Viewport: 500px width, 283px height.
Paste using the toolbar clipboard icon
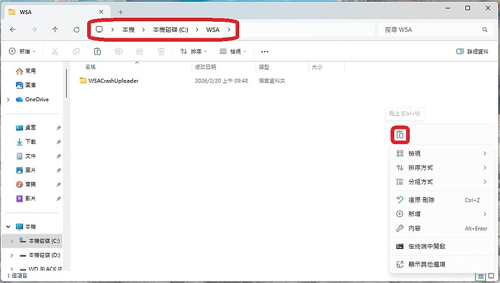click(x=97, y=51)
